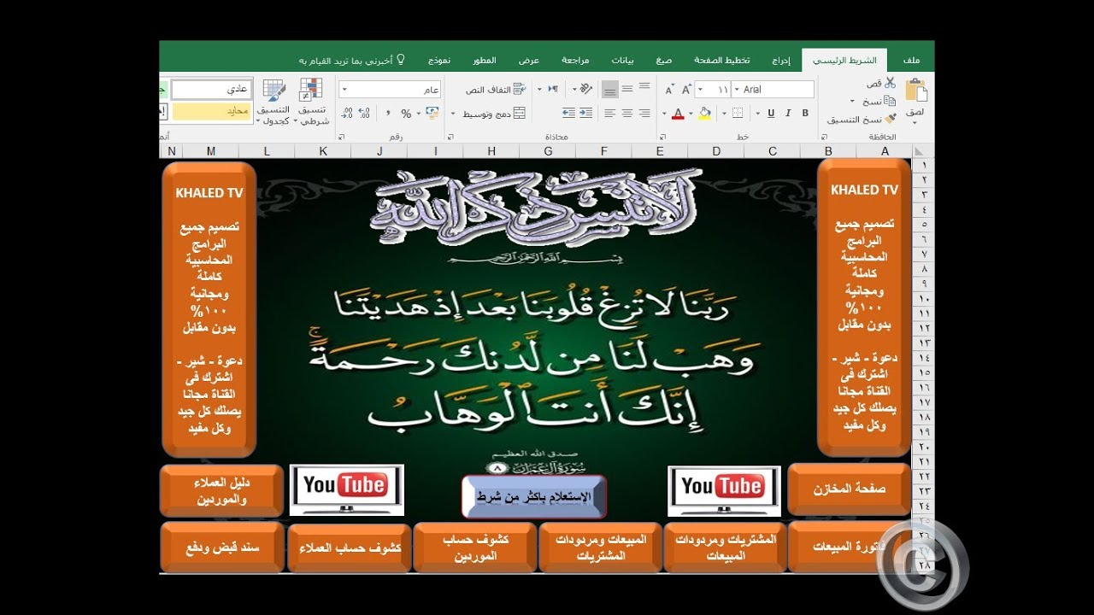1094x615 pixels.
Task: Click the Merge and Center (دمج وتوسيط) icon
Action: tap(520, 113)
